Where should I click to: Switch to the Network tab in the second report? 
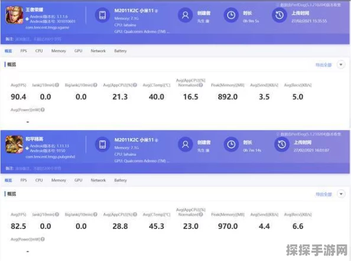[98, 181]
